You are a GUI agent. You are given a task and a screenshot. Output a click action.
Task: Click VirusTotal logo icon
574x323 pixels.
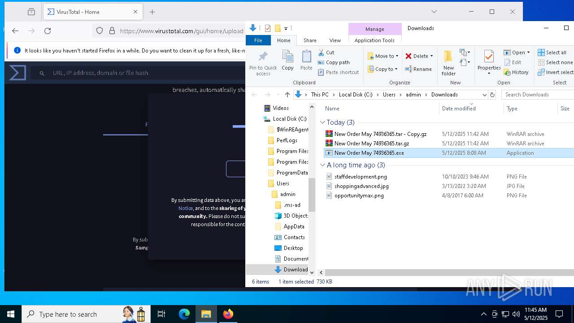18,73
